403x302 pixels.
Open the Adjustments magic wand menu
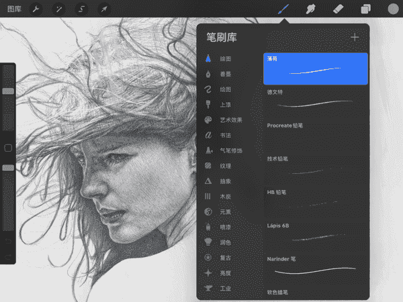pyautogui.click(x=59, y=9)
